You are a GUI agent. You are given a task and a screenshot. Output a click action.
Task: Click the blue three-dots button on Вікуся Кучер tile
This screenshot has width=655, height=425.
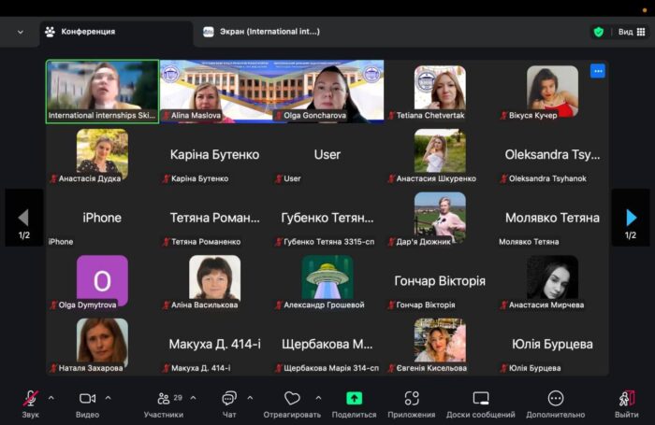[597, 71]
